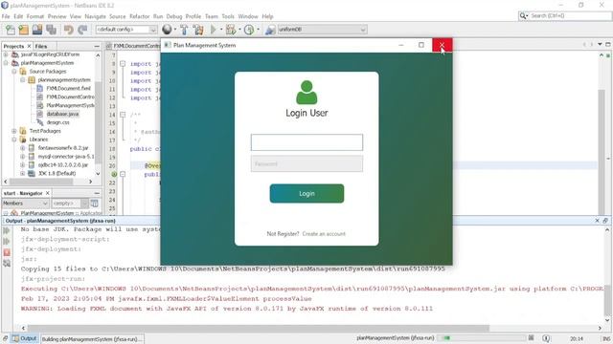Minimize the Projects panel
Image resolution: width=613 pixels, height=344 pixels.
click(x=97, y=46)
